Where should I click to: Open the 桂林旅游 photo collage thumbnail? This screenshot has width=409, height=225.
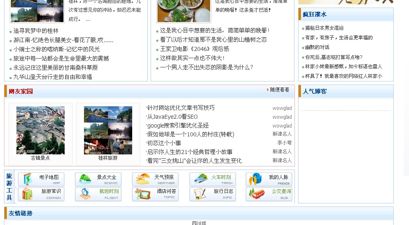pos(108,130)
